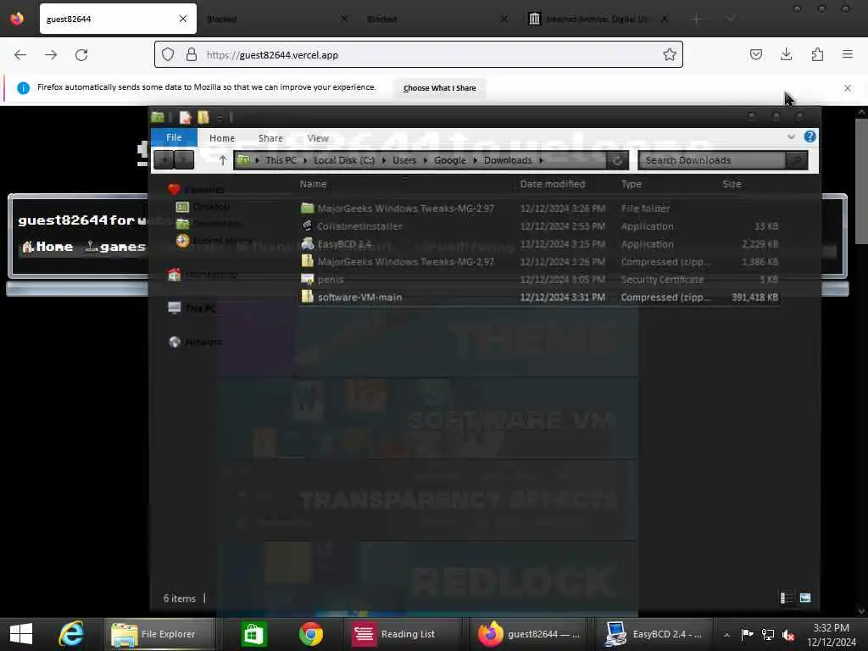
Task: Open the Share ribbon tab
Action: [x=270, y=138]
